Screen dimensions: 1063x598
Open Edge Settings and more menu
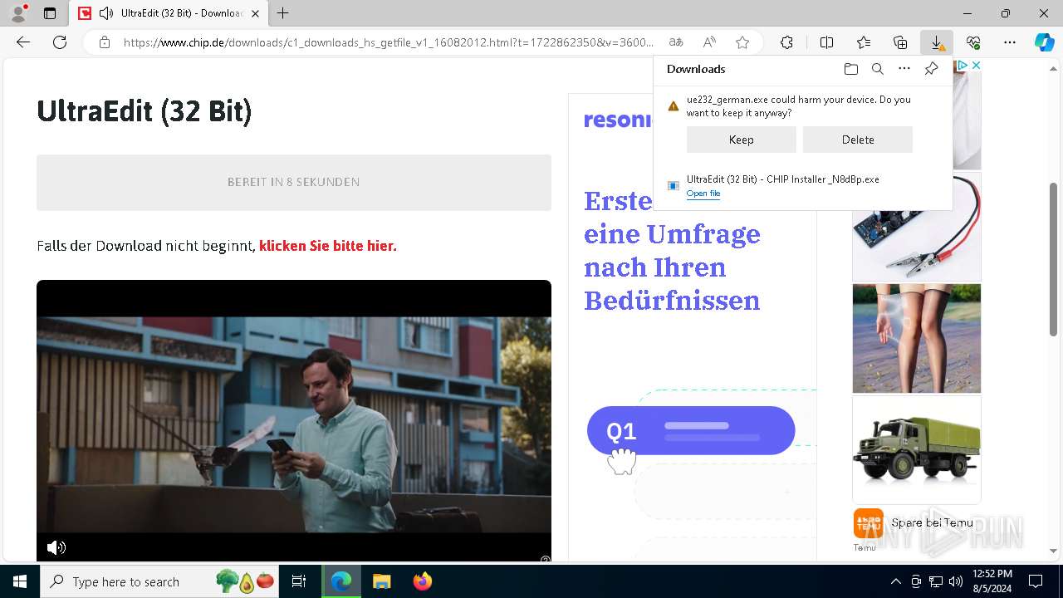click(x=1010, y=42)
